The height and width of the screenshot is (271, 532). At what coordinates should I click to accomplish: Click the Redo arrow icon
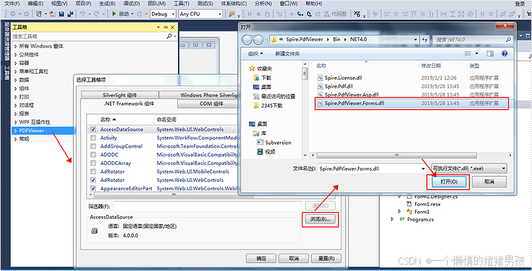point(97,14)
